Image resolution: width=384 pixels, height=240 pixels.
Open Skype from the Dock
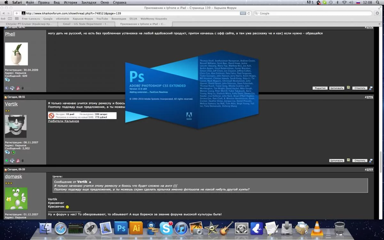(166, 228)
